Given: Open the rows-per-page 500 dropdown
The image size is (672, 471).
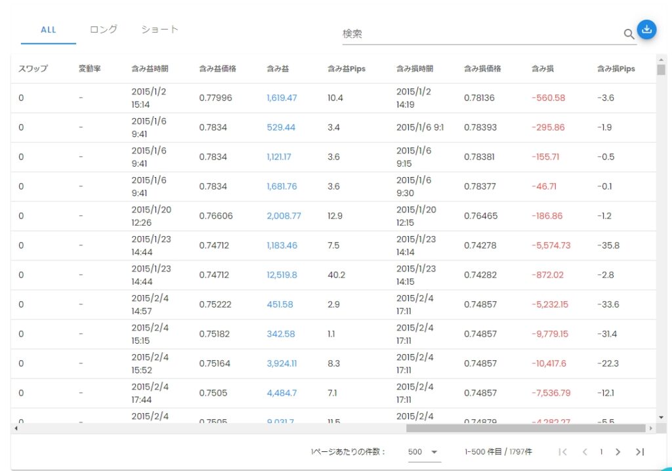Looking at the screenshot, I should pyautogui.click(x=424, y=452).
